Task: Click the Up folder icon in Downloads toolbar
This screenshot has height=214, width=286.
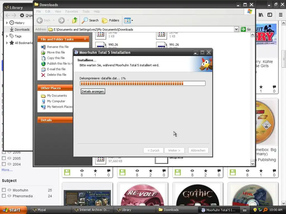Action: (75, 20)
